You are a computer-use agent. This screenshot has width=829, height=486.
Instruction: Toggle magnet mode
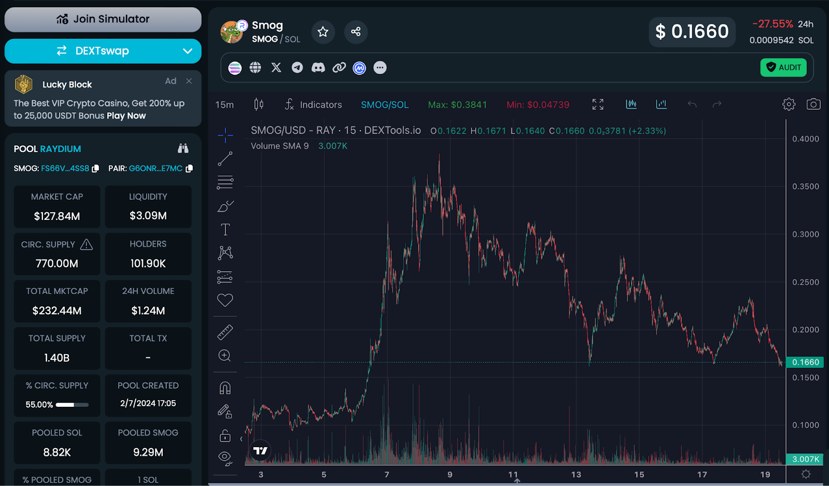pyautogui.click(x=225, y=388)
